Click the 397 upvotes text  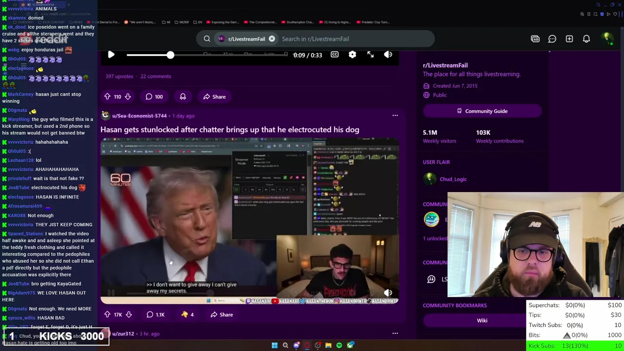(x=119, y=76)
